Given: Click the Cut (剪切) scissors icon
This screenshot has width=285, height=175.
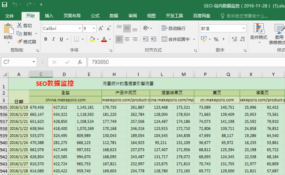Looking at the screenshot, I should pyautogui.click(x=20, y=26).
